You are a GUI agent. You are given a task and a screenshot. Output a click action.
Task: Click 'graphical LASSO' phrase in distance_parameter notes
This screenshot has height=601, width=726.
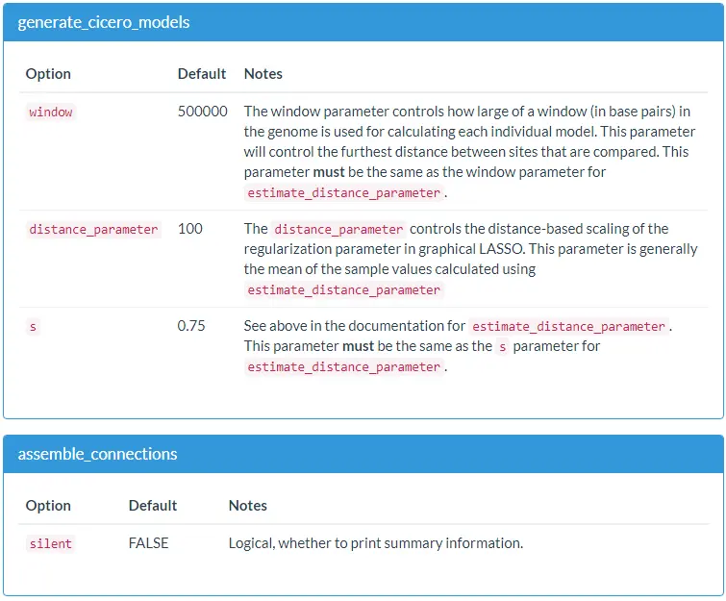471,249
